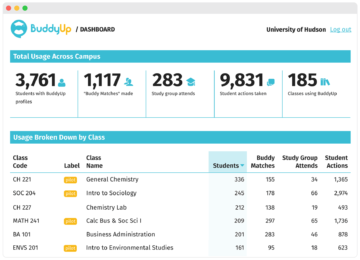Click the pilot badge for CH 221
The width and height of the screenshot is (360, 260).
pyautogui.click(x=70, y=180)
